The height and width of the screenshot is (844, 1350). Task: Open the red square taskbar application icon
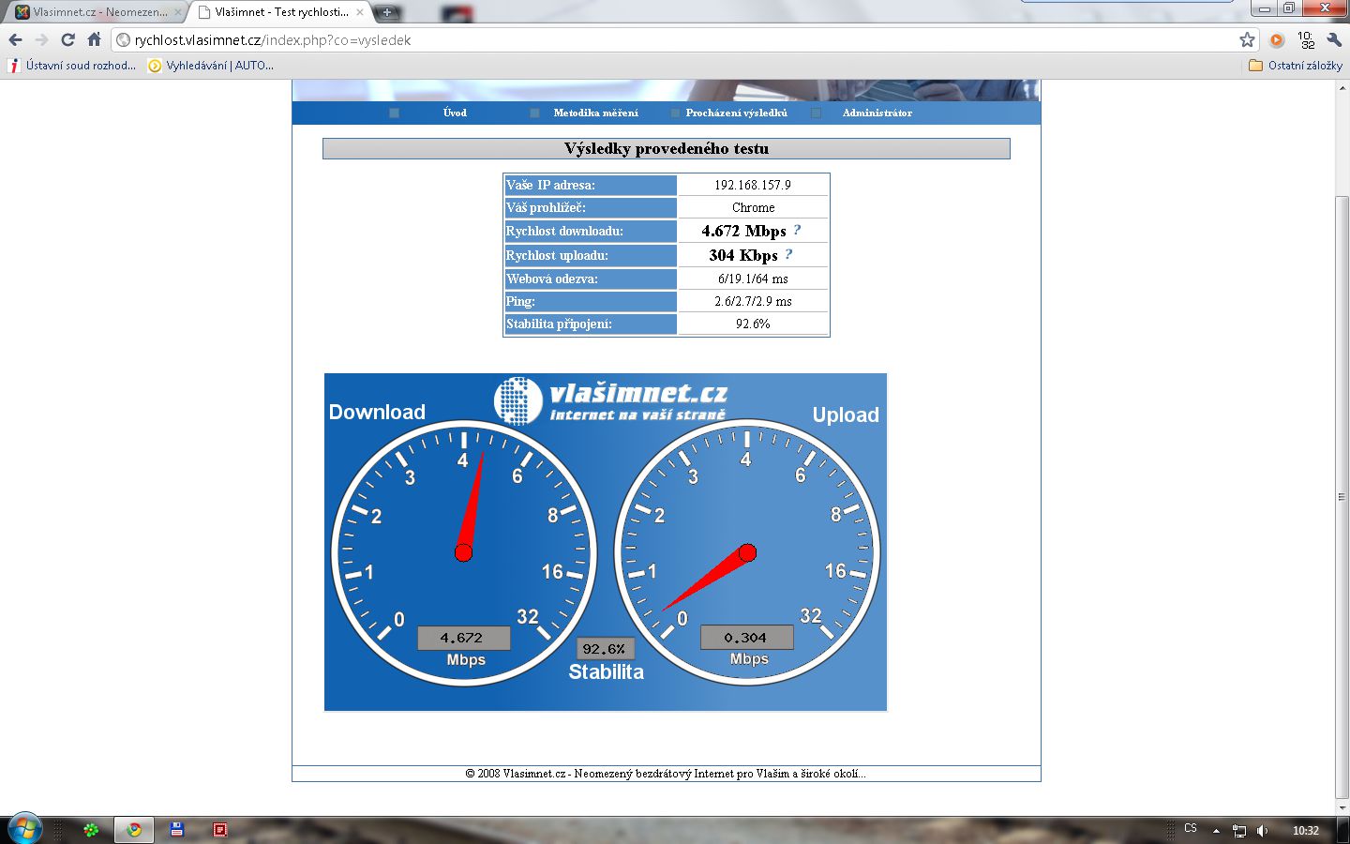pyautogui.click(x=220, y=830)
